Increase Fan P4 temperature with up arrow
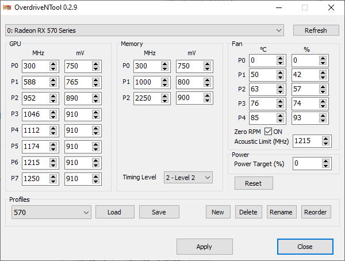 pyautogui.click(x=281, y=116)
